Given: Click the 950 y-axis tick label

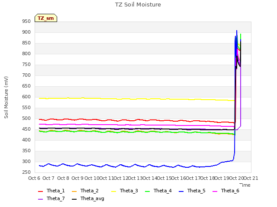Looking at the screenshot, I should point(26,22).
